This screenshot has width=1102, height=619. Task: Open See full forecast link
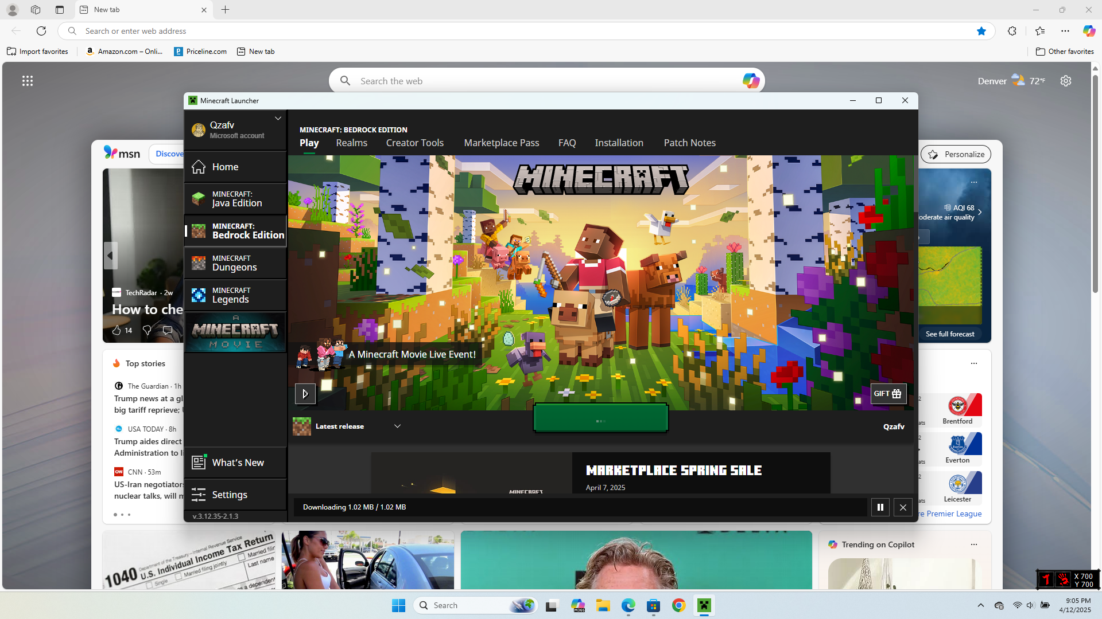pyautogui.click(x=949, y=334)
